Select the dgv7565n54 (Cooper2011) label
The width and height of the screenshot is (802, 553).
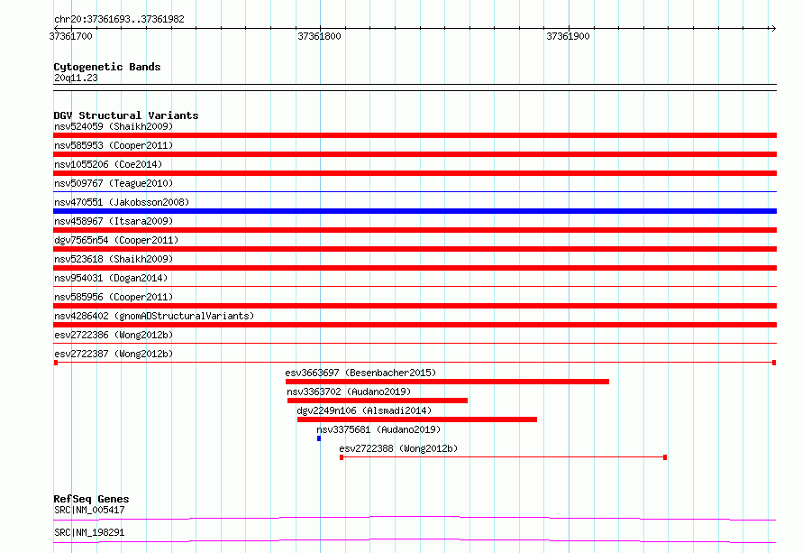[x=116, y=240]
